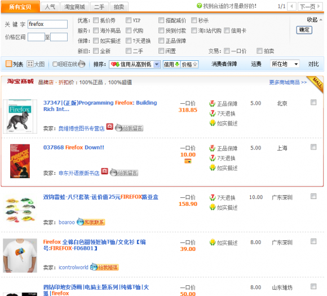Tick compare checkbox for Firefox Down
This screenshot has height=296, width=327.
313,147
